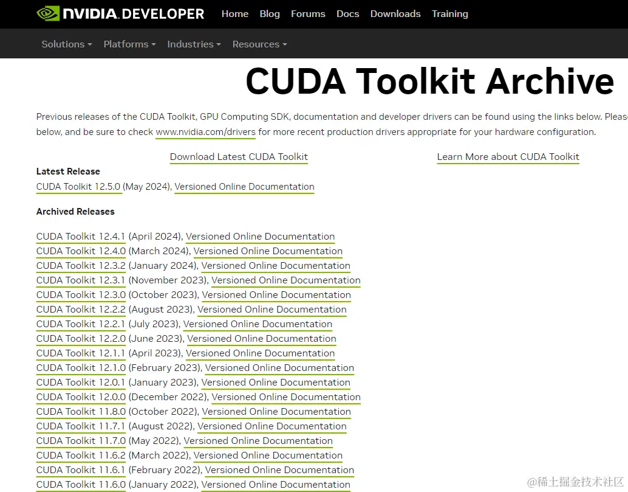628x492 pixels.
Task: Click the Archived Releases heading
Action: 75,212
